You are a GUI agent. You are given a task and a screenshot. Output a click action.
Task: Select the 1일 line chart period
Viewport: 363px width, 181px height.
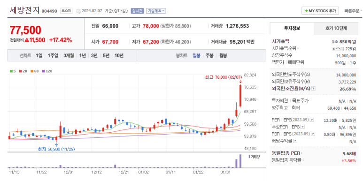click(39, 55)
